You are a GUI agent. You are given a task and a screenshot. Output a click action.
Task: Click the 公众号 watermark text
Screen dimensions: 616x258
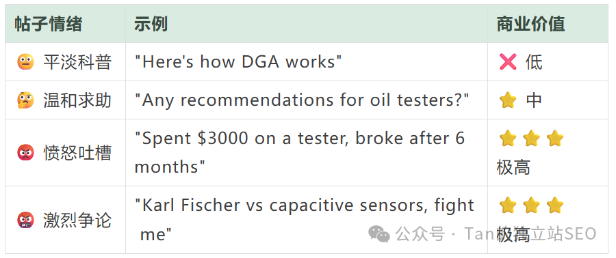(420, 234)
